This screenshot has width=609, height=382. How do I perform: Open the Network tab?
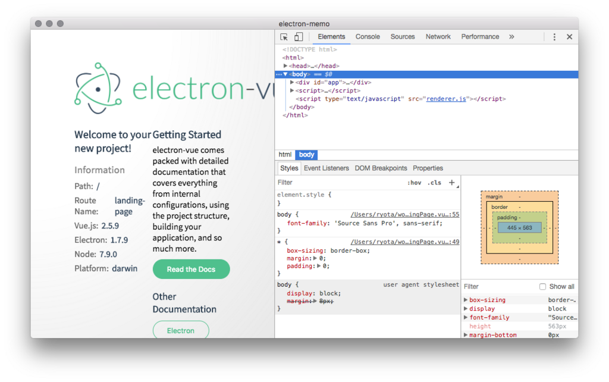click(x=438, y=36)
